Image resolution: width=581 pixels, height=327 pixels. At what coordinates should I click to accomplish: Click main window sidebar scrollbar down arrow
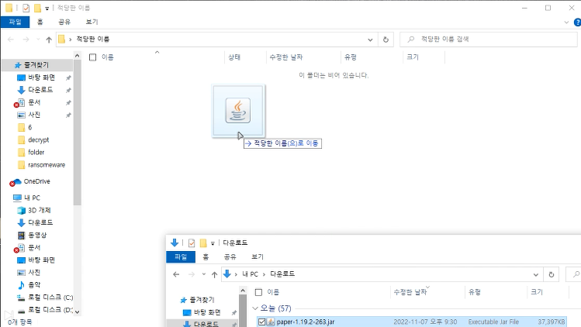point(77,312)
